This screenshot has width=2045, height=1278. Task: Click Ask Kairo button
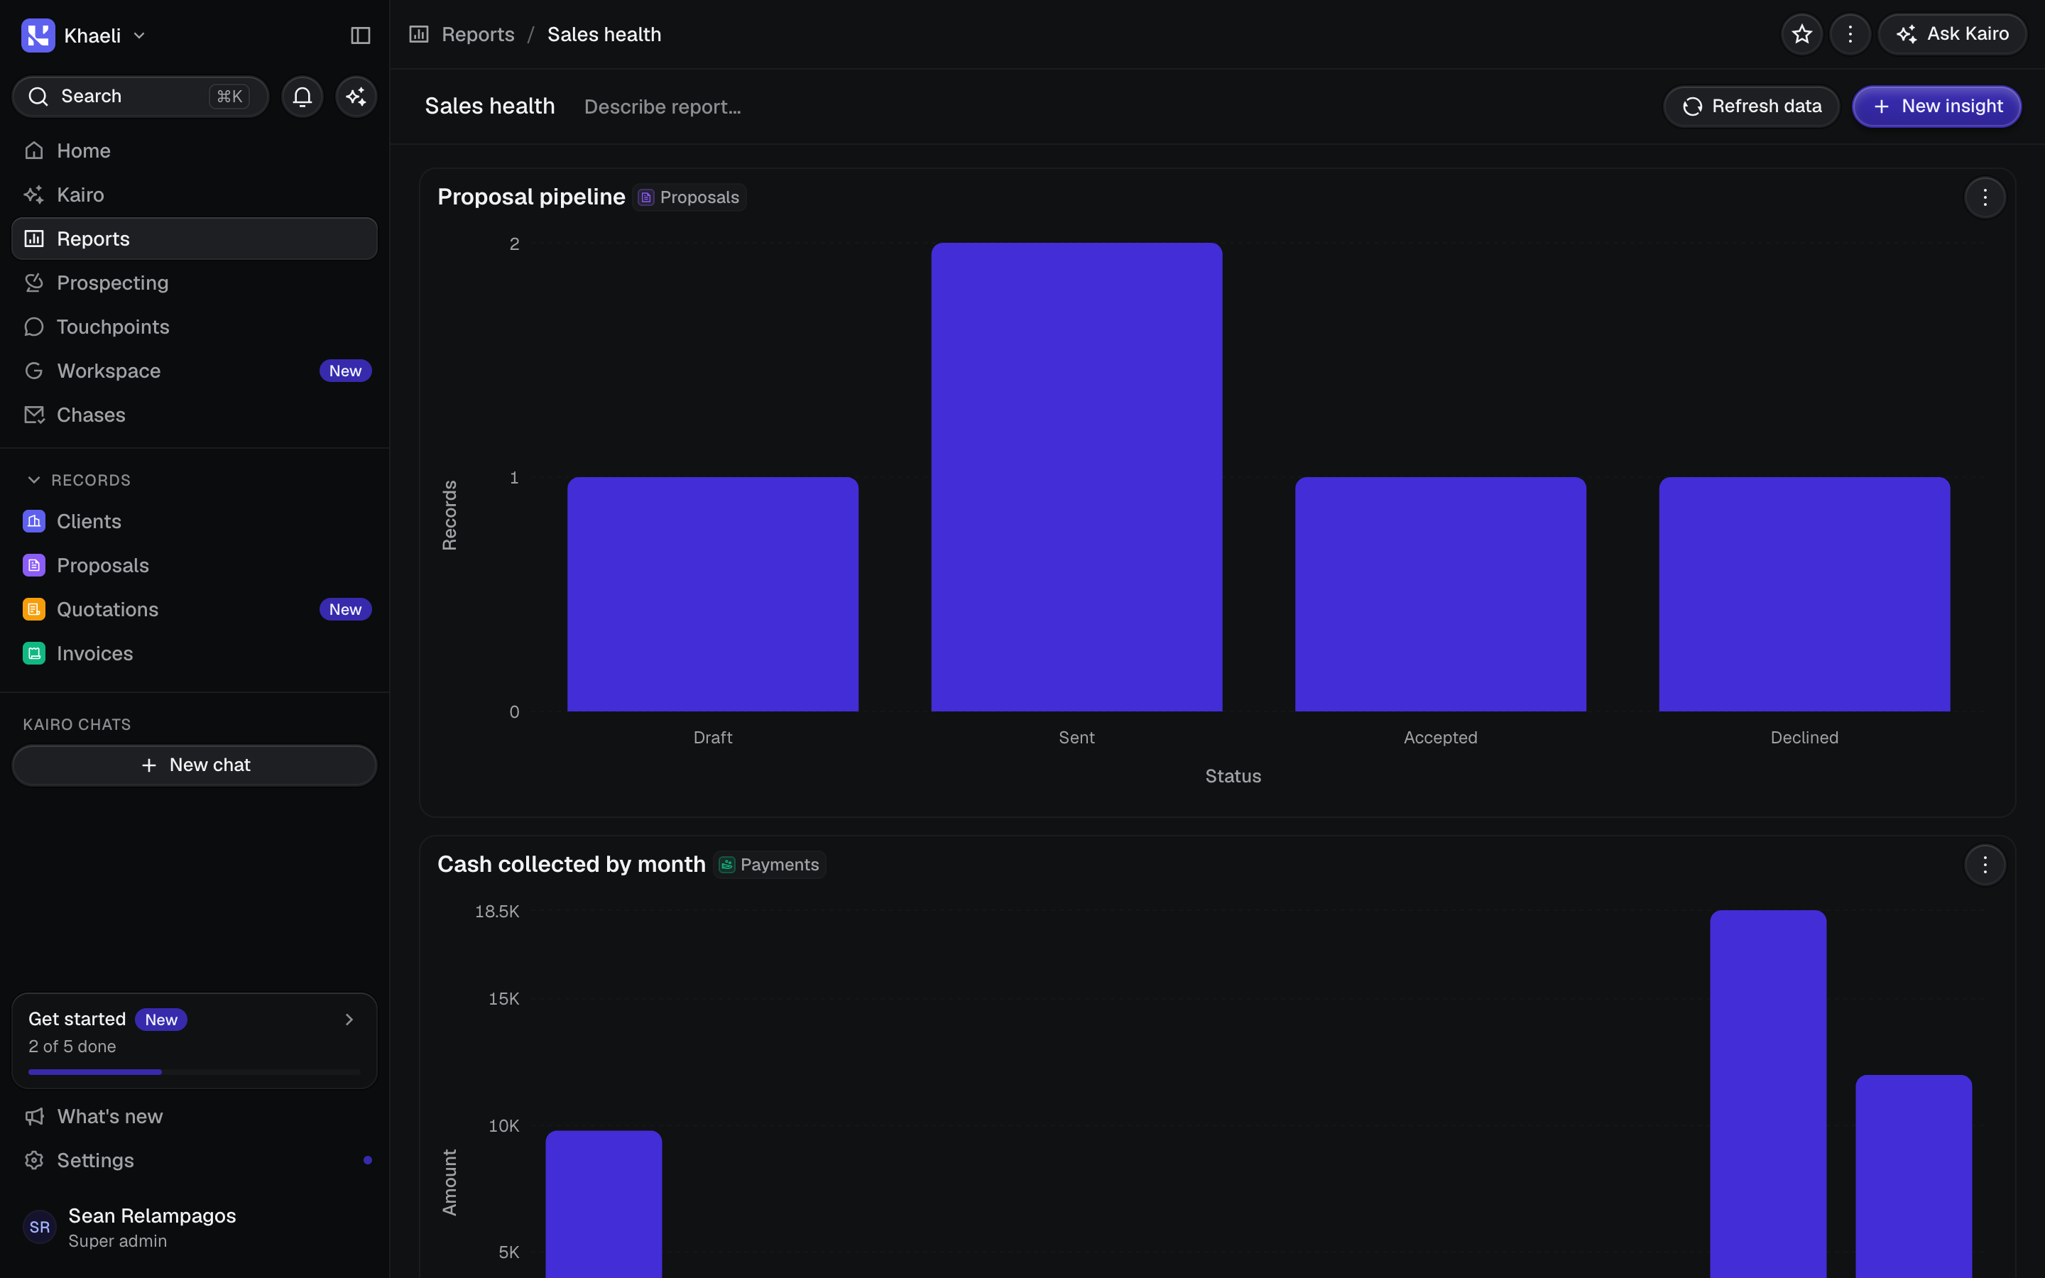coord(1952,35)
